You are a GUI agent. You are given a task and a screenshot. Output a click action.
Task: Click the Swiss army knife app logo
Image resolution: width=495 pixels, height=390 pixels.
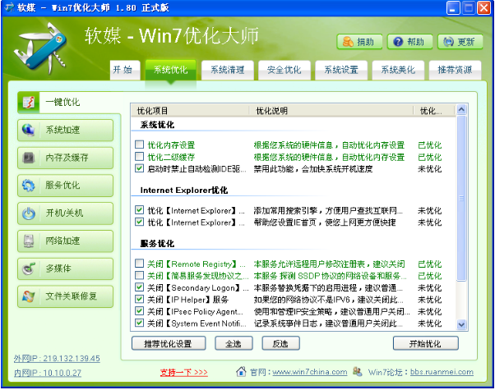(x=41, y=49)
